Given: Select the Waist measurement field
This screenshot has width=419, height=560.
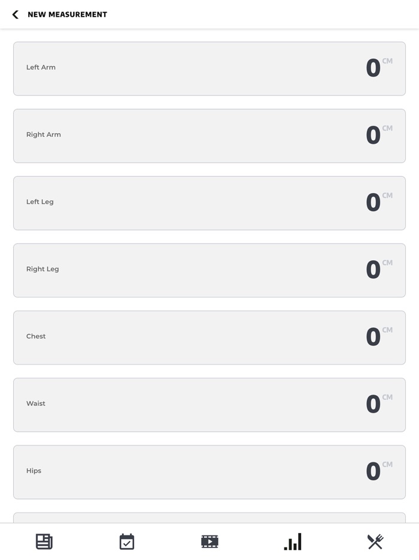Looking at the screenshot, I should (209, 405).
